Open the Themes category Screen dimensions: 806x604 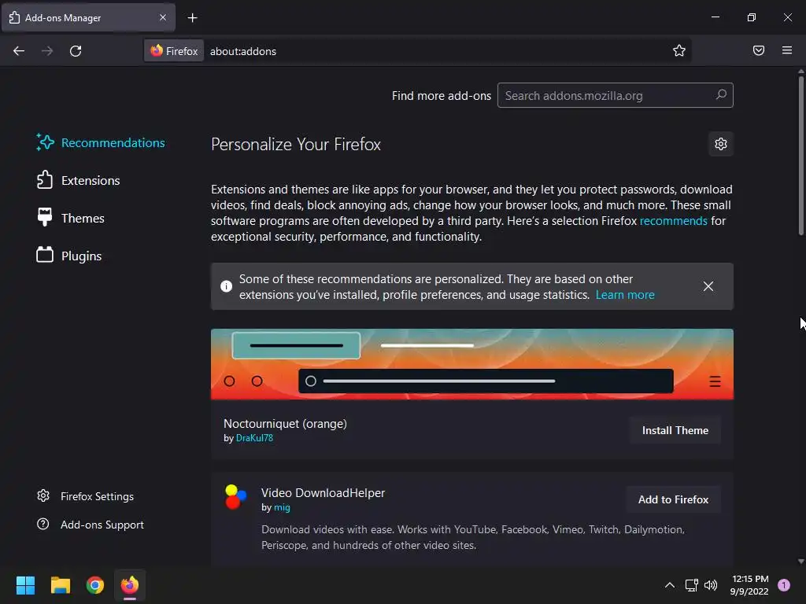point(70,219)
